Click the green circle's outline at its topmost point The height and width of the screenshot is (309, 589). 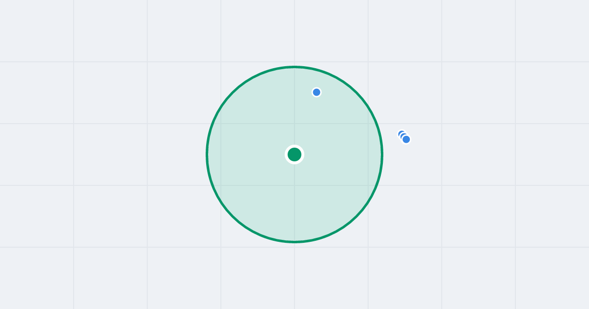294,67
